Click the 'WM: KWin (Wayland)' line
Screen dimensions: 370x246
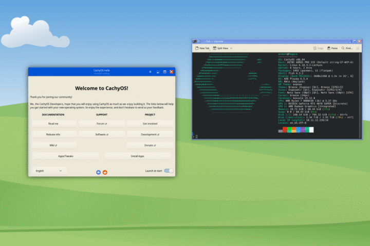tap(291, 81)
